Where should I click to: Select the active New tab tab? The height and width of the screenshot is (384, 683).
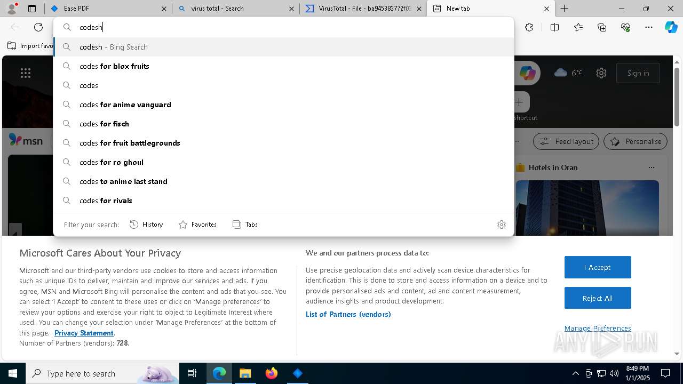coord(491,9)
